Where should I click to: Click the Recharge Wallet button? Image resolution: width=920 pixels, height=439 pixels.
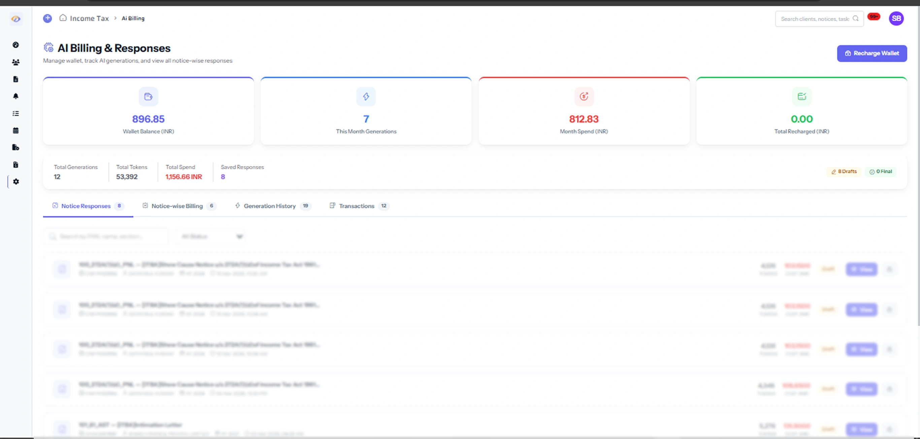pos(872,53)
